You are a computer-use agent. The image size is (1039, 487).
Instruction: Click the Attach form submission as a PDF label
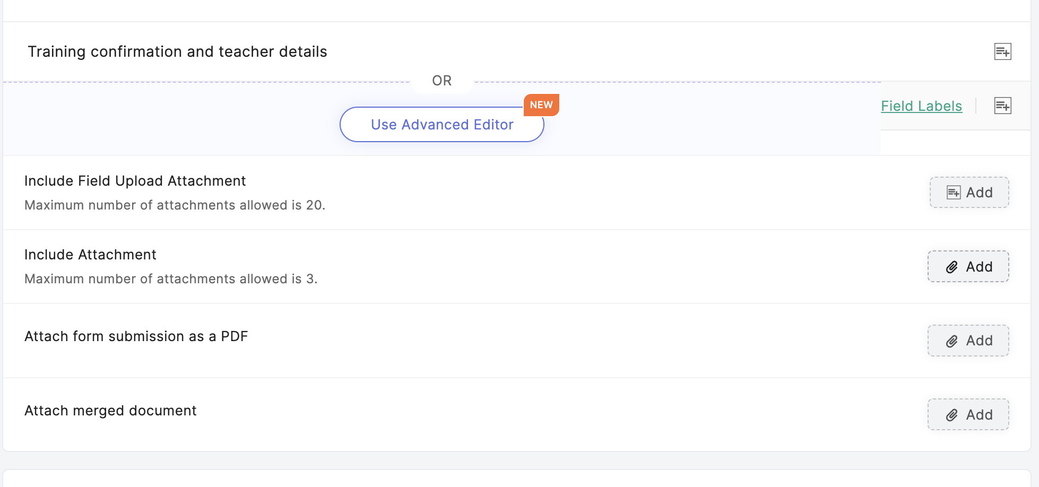tap(136, 336)
